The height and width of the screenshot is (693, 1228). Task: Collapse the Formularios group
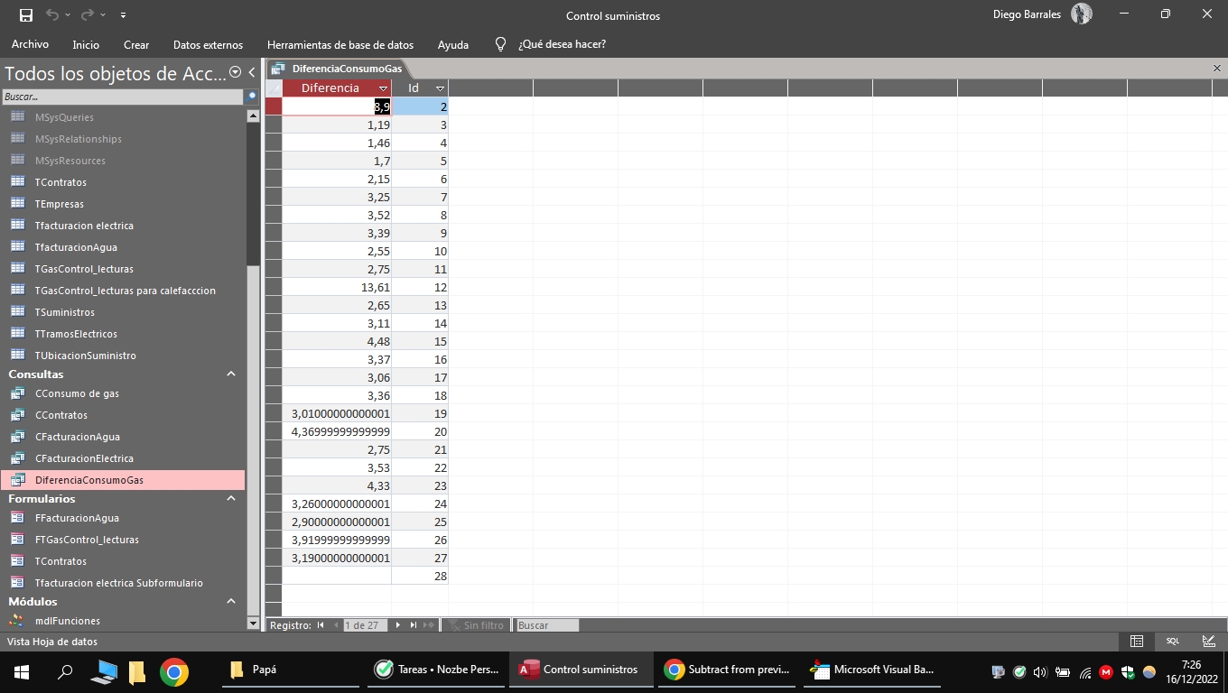[231, 498]
